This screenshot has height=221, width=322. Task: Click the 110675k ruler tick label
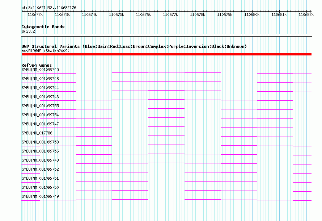(x=116, y=14)
